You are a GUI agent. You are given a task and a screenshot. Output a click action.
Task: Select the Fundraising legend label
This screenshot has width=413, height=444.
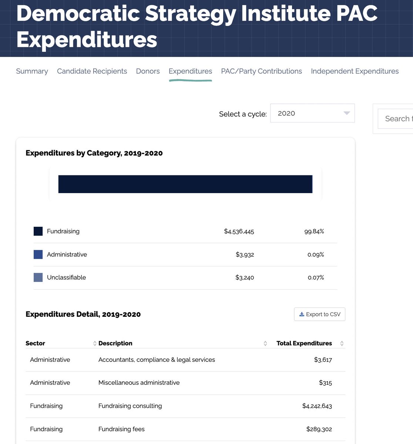[x=63, y=231]
